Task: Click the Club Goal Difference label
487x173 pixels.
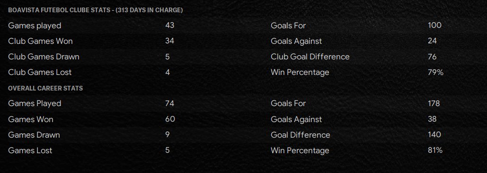Action: (x=310, y=57)
